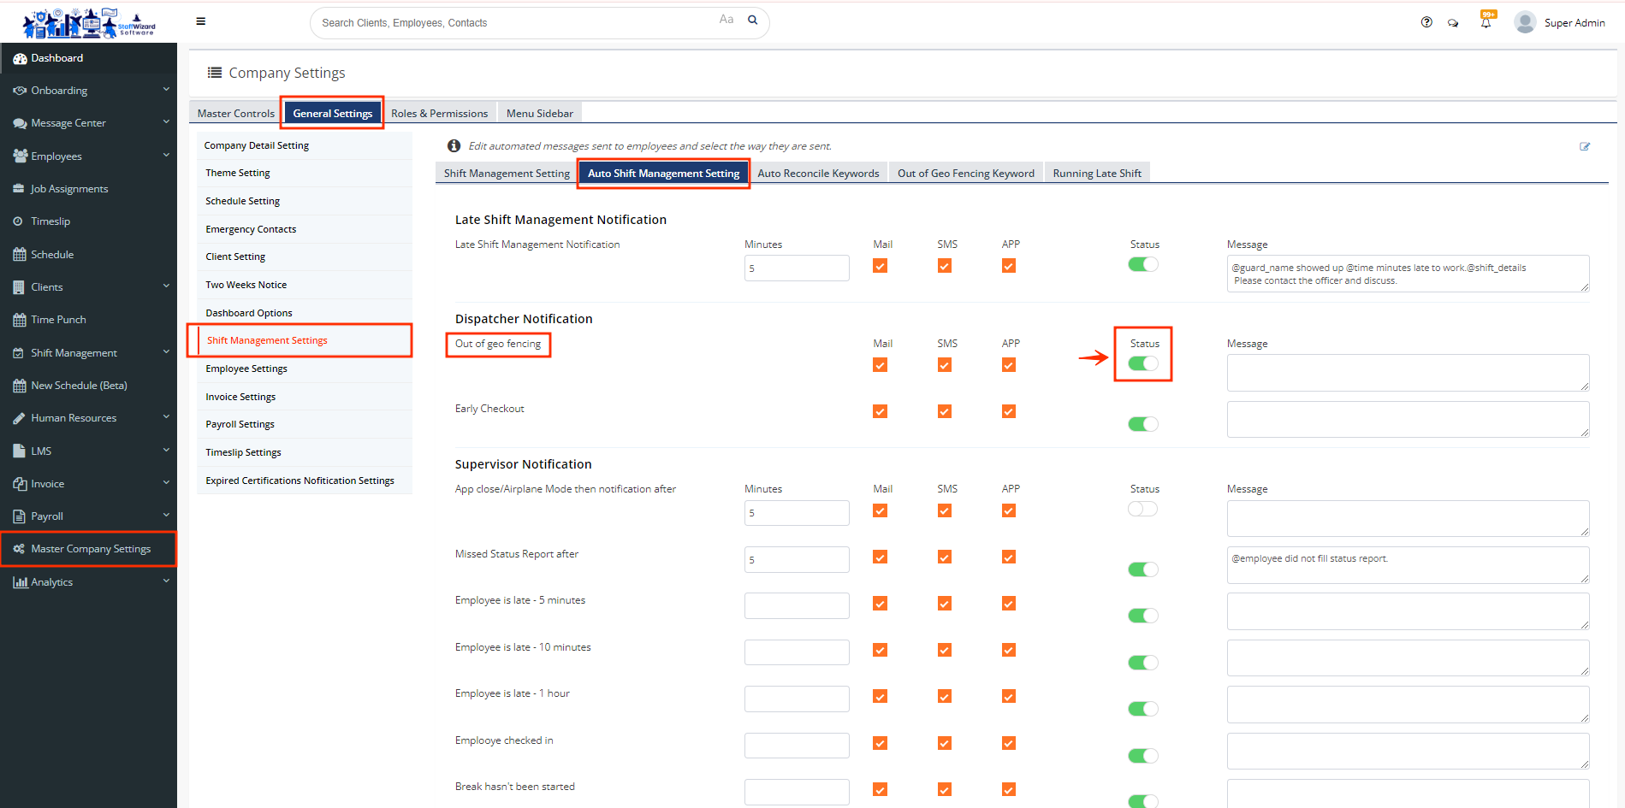Viewport: 1625px width, 808px height.
Task: Toggle Early Checkout status switch
Action: tap(1142, 424)
